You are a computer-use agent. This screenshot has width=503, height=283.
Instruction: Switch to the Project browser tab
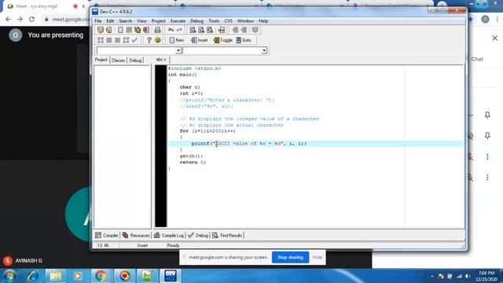pyautogui.click(x=101, y=60)
